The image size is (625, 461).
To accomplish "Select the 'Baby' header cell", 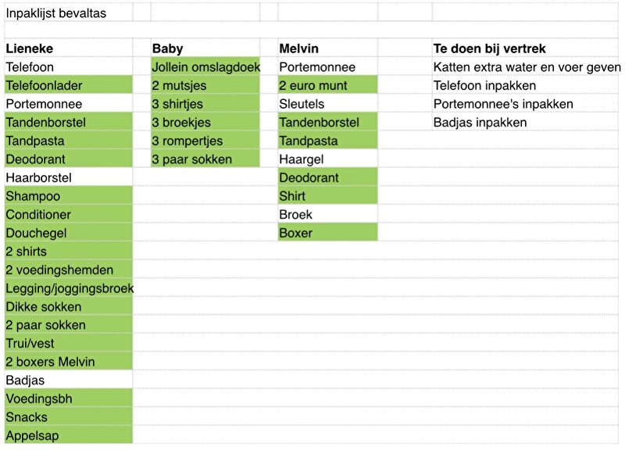I will tap(205, 48).
